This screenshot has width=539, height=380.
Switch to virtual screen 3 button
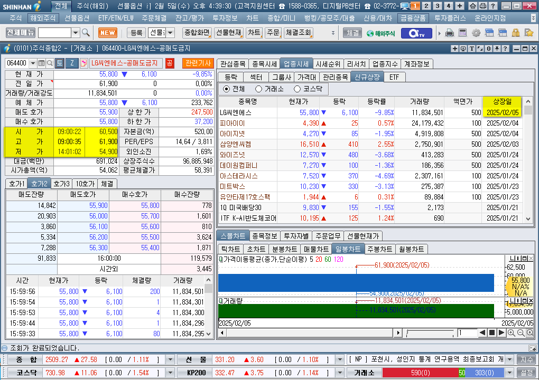coord(437,6)
